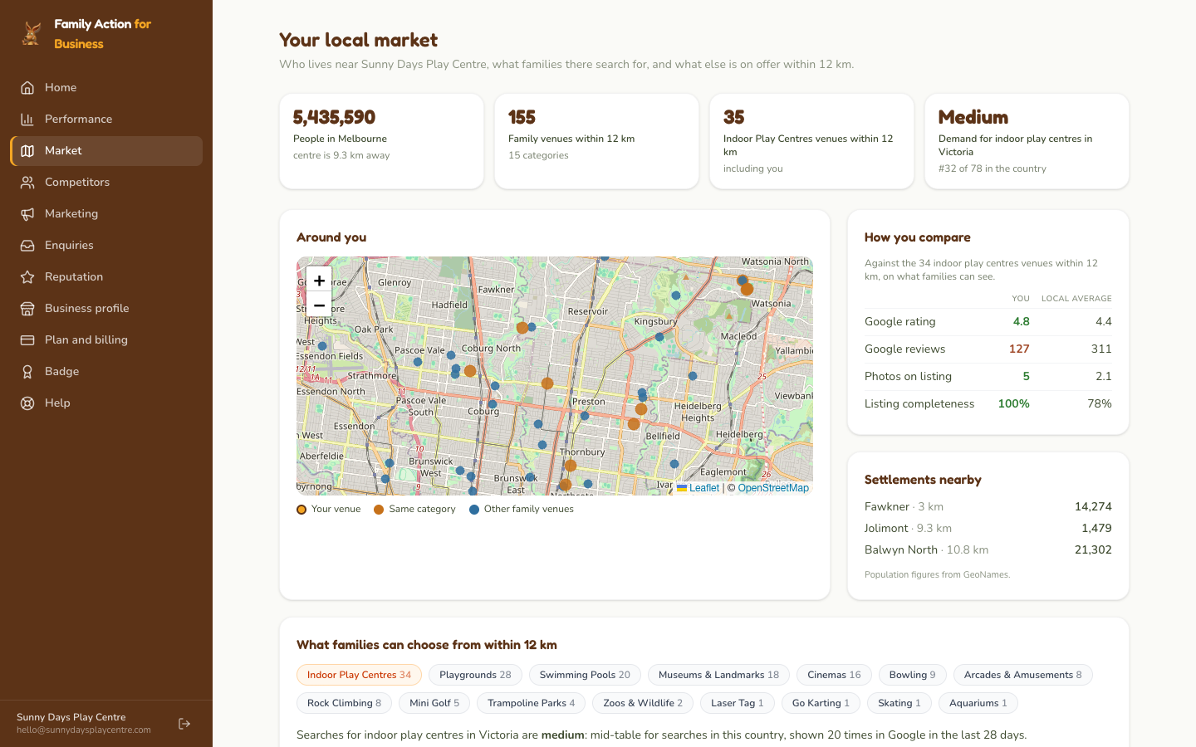The width and height of the screenshot is (1196, 747).
Task: Click the 35 Indoor Play Centres card
Action: click(811, 141)
